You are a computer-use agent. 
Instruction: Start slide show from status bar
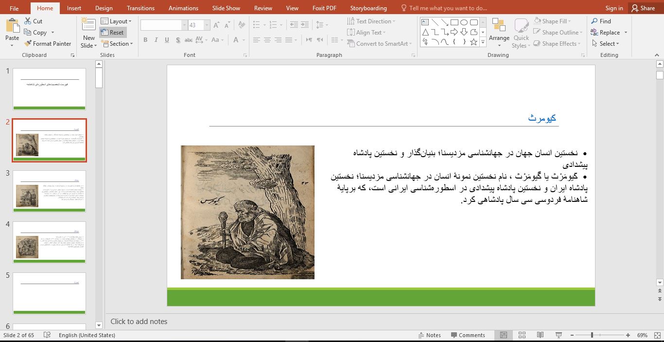(x=559, y=335)
